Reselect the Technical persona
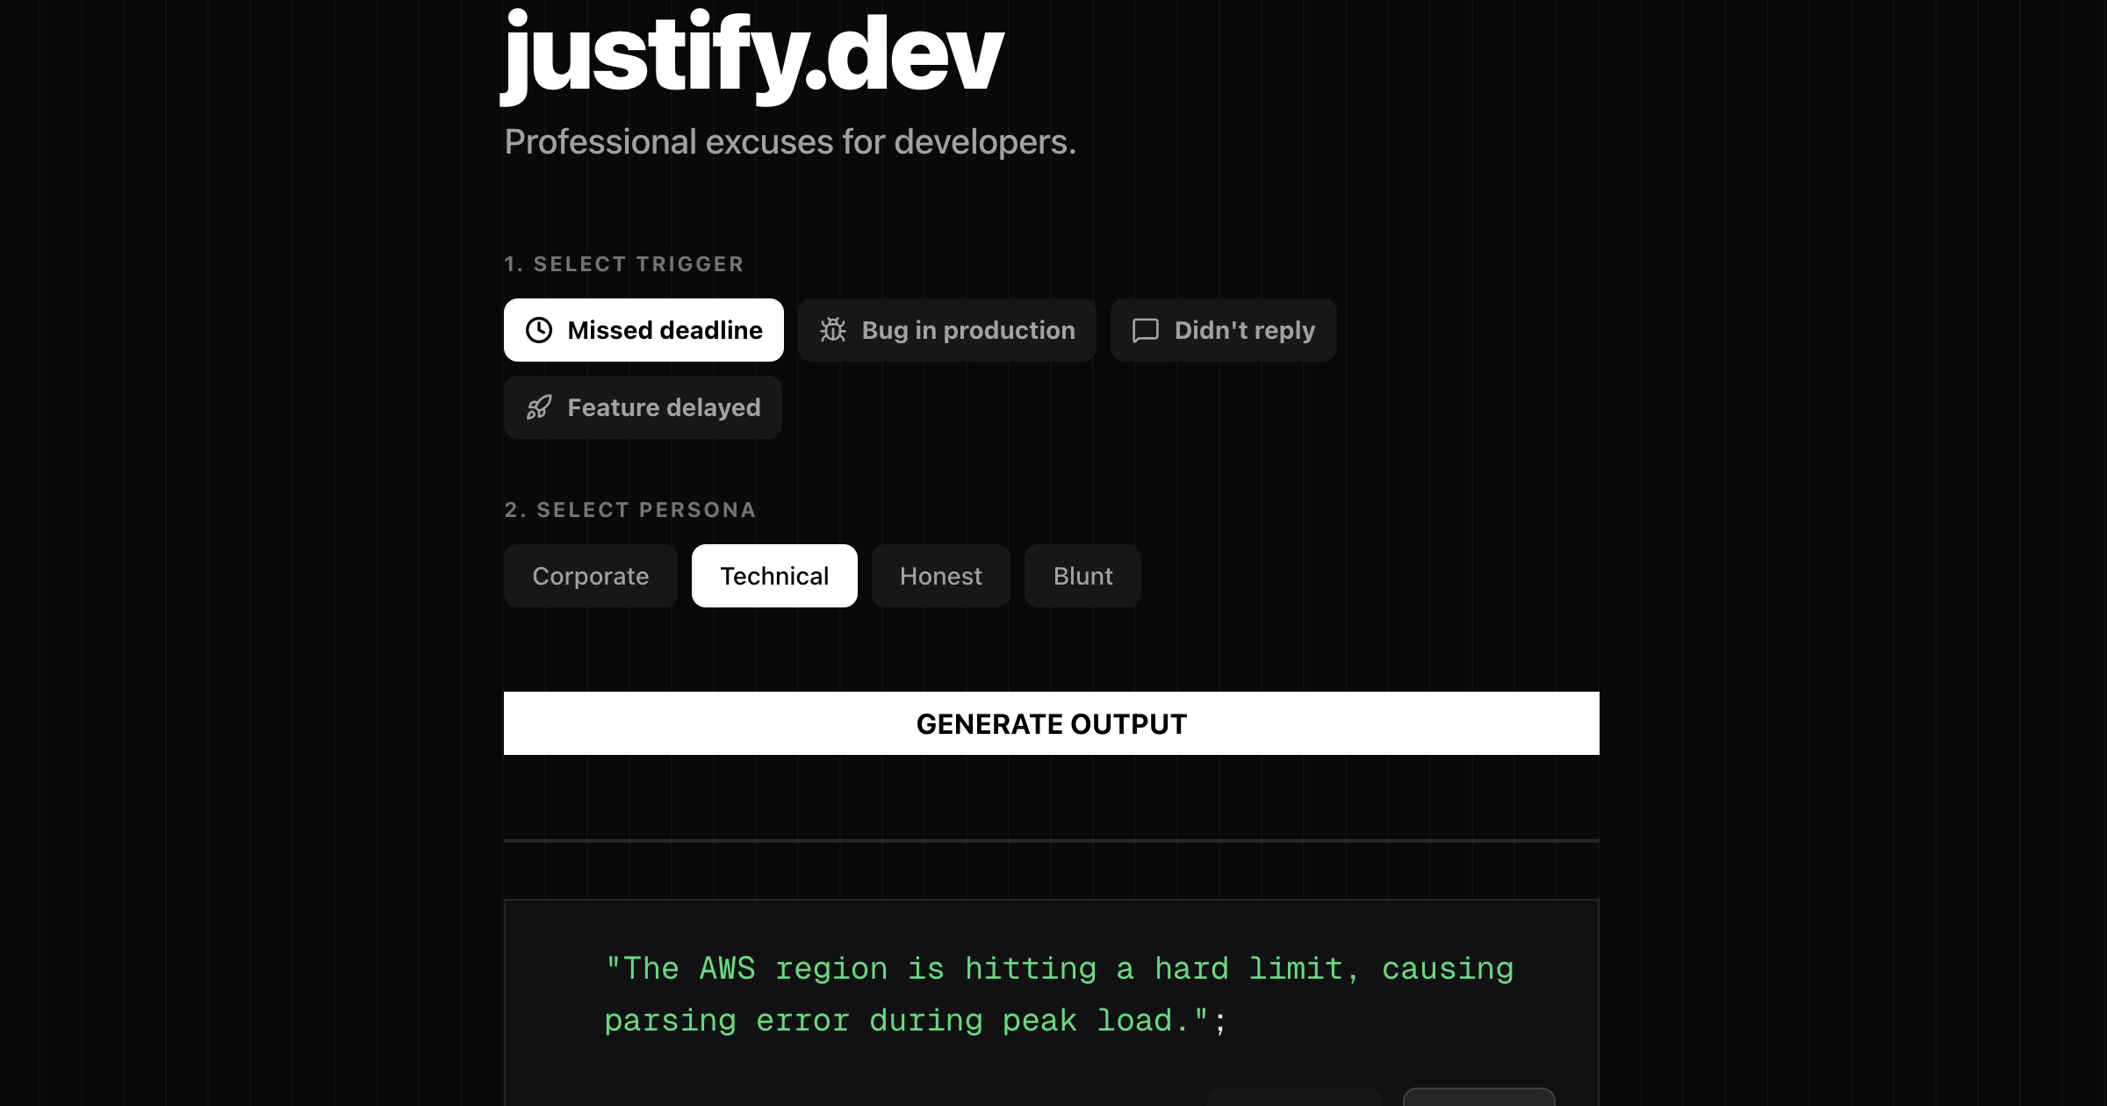2107x1106 pixels. pyautogui.click(x=774, y=576)
